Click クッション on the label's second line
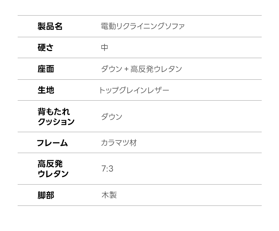 56,122
